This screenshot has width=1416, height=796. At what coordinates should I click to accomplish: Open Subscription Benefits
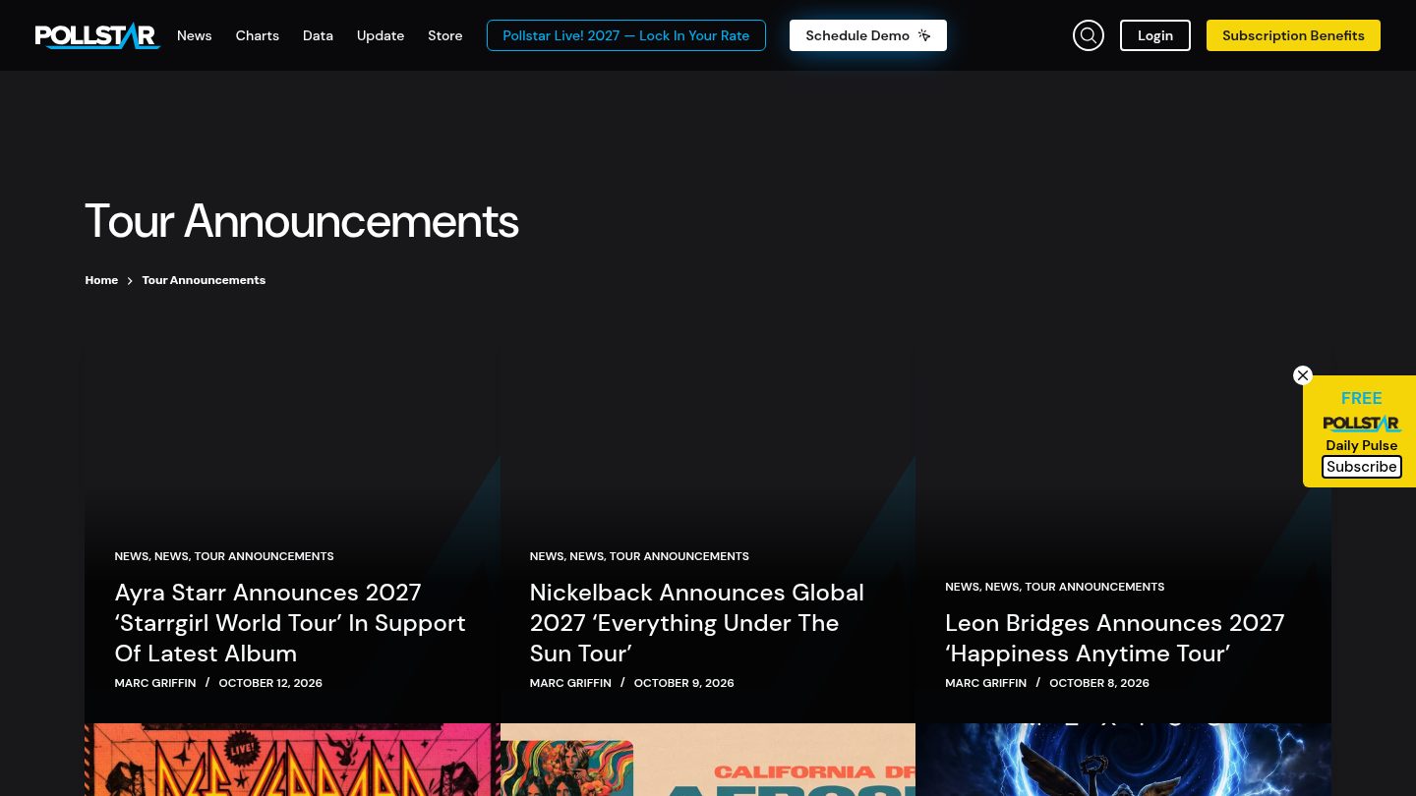[x=1293, y=35]
